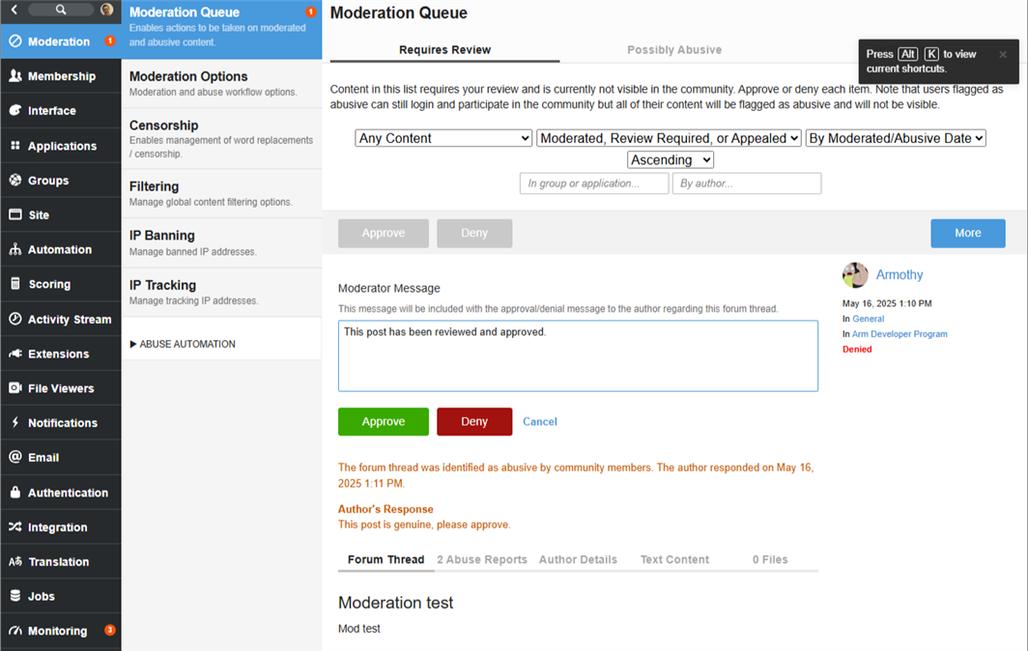Open the By Moderated/Abusive Date sort dropdown
Image resolution: width=1028 pixels, height=651 pixels.
pos(895,138)
